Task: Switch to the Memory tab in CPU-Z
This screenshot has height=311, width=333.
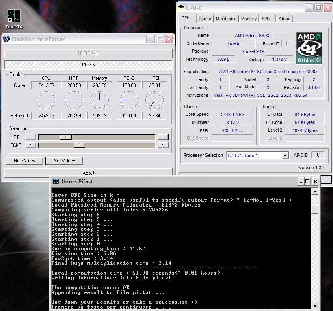Action: [249, 19]
